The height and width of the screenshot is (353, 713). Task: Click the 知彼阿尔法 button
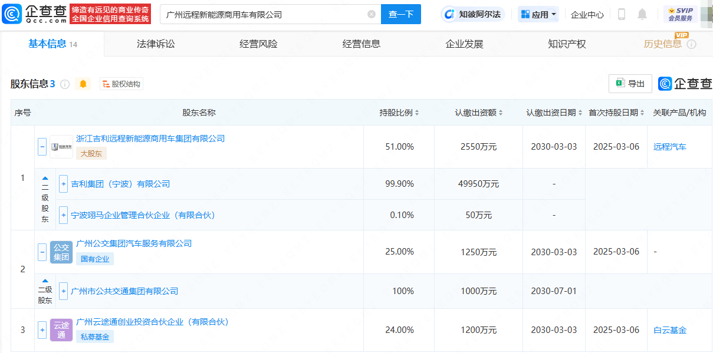[473, 14]
